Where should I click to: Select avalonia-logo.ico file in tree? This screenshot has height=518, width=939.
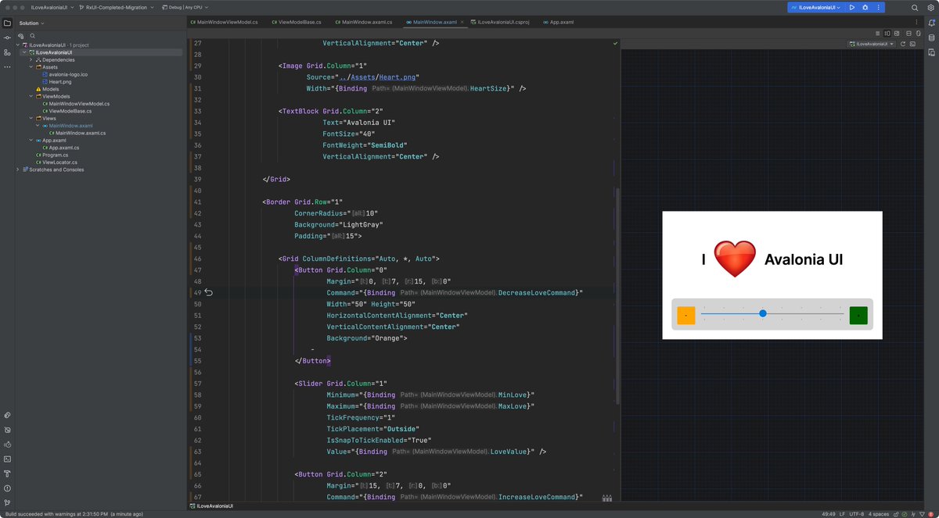coord(64,74)
